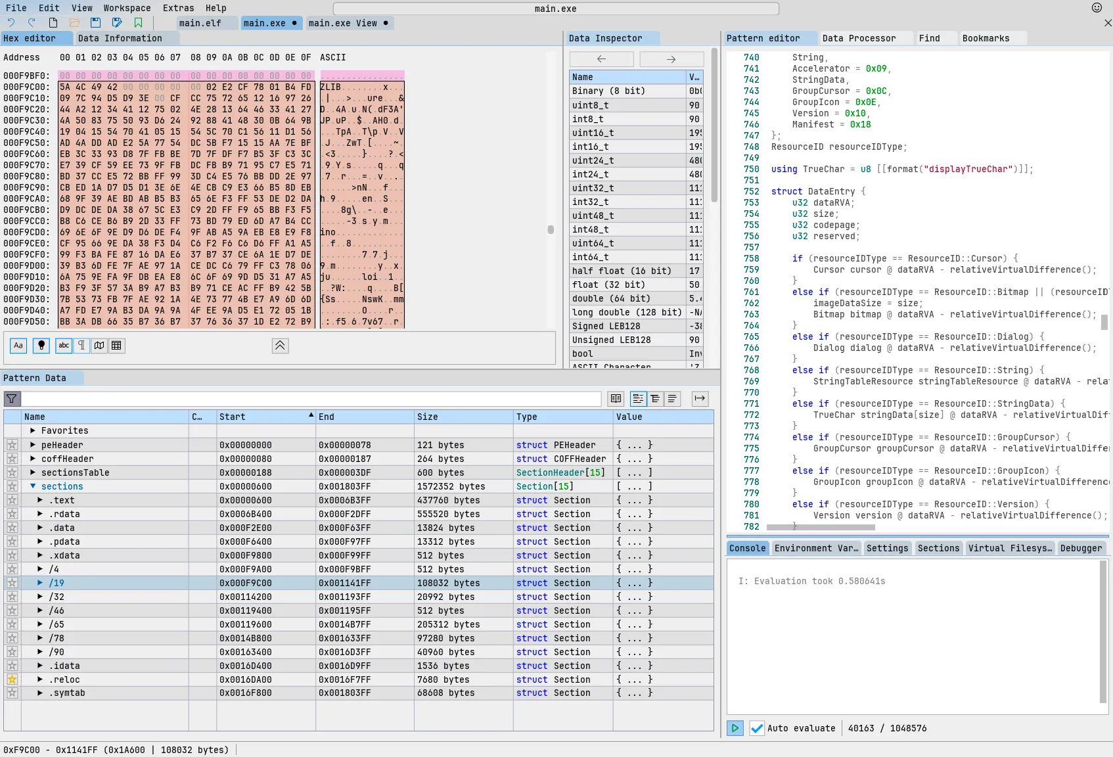
Task: Go back with the Data Inspector left arrow
Action: [x=601, y=59]
